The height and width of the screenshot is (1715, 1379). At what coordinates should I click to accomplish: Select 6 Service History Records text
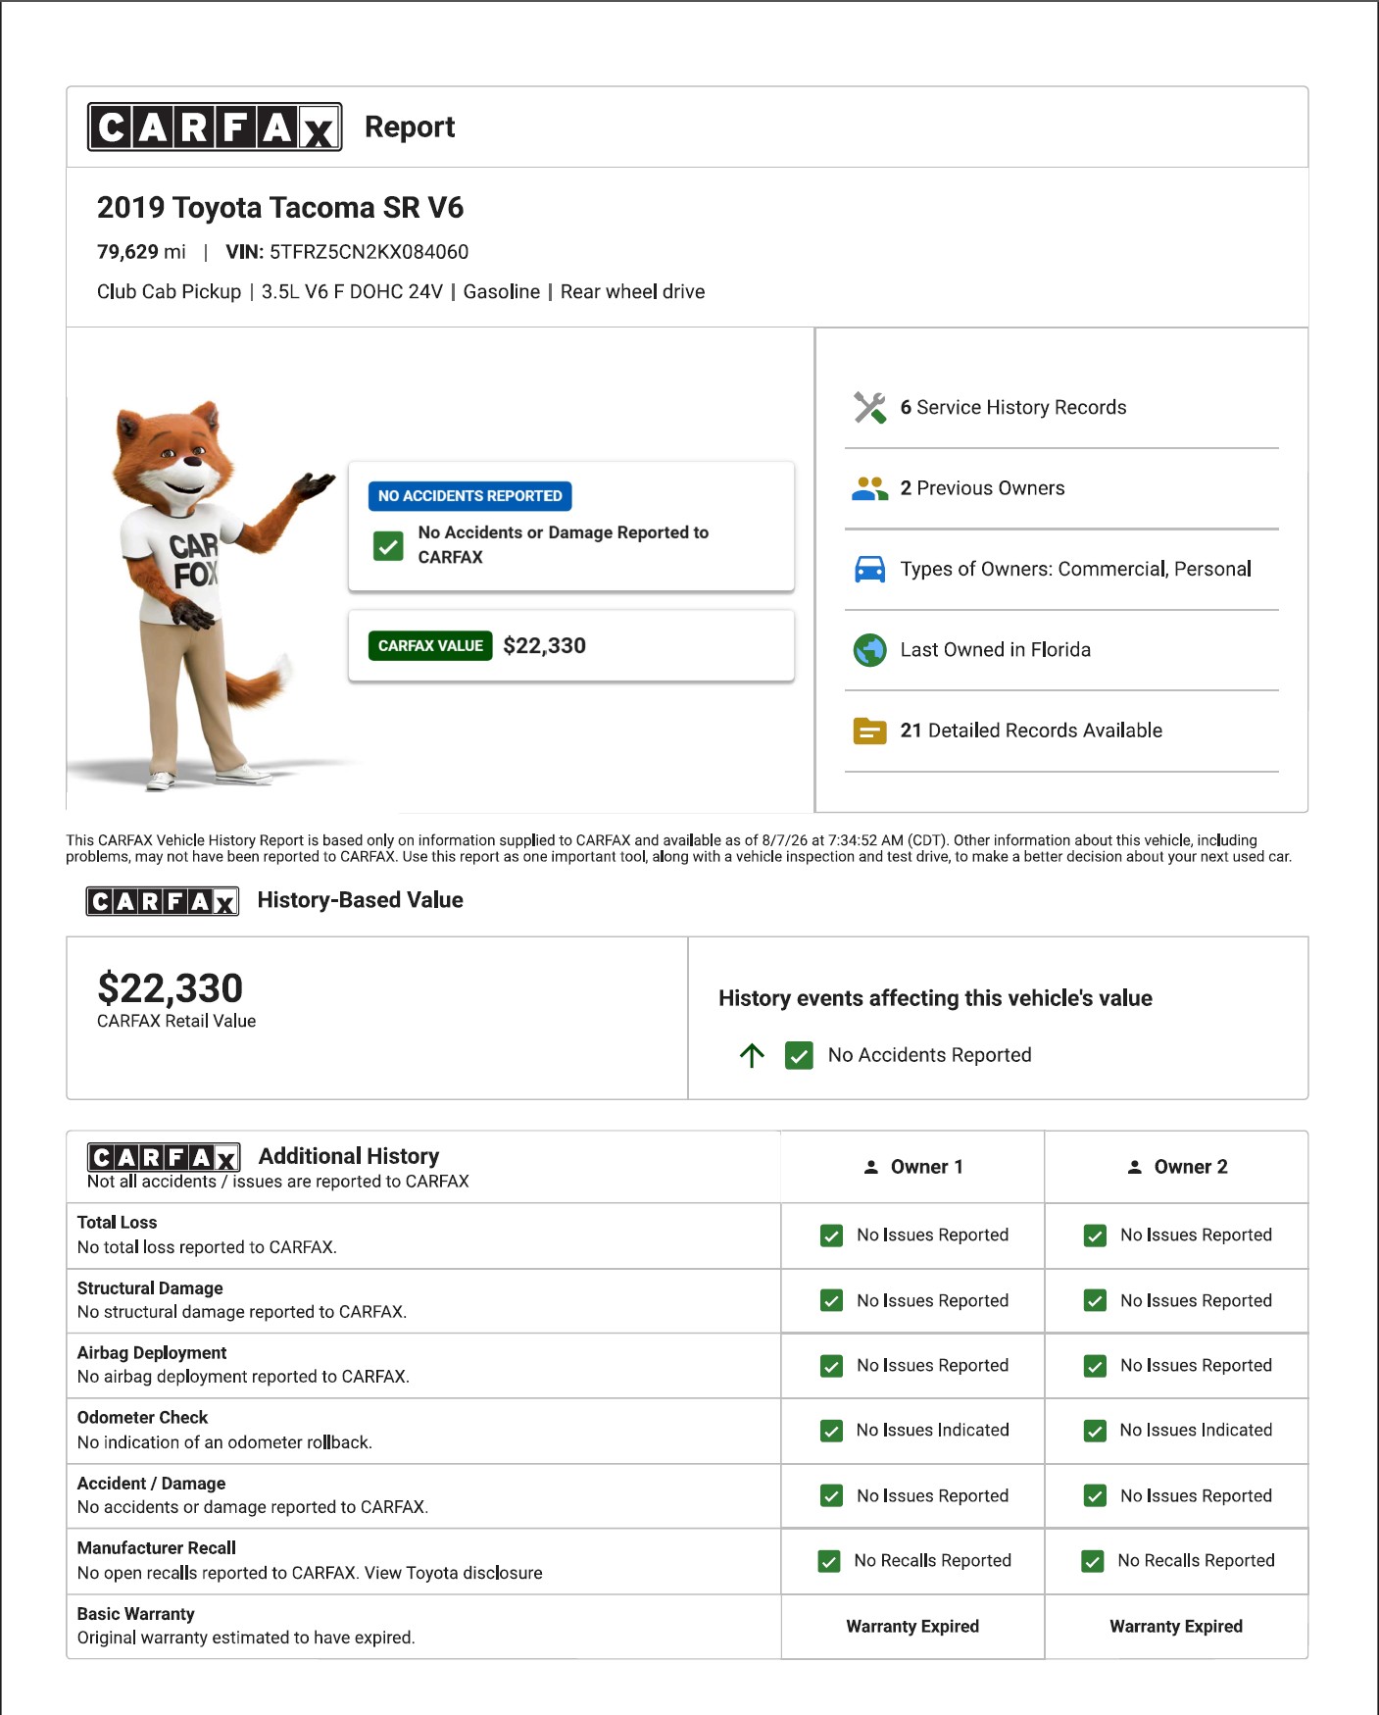[x=1013, y=407]
